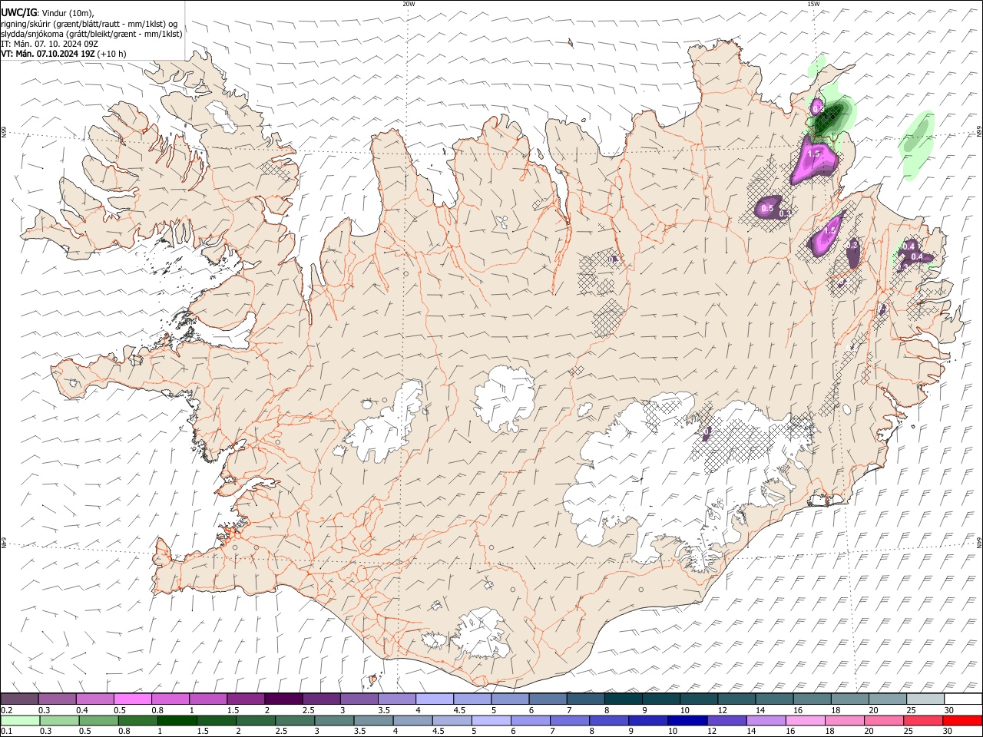Click the deep blue 10–12 rain scale swatch
The width and height of the screenshot is (983, 737).
click(687, 721)
